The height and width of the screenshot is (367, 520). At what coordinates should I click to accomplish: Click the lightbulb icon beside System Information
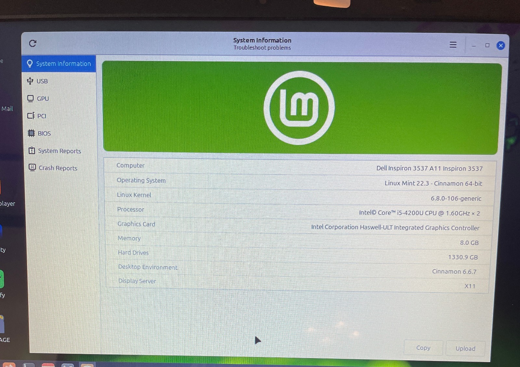coord(30,63)
